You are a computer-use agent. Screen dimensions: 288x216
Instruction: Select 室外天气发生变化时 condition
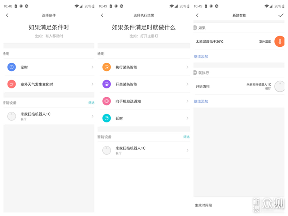[x=37, y=84]
